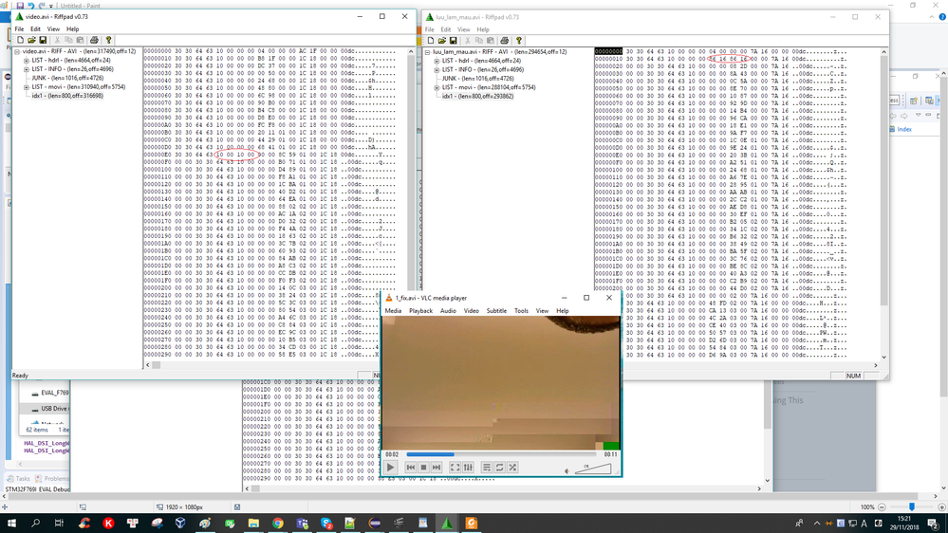
Task: Click VLC next track button
Action: [x=437, y=468]
